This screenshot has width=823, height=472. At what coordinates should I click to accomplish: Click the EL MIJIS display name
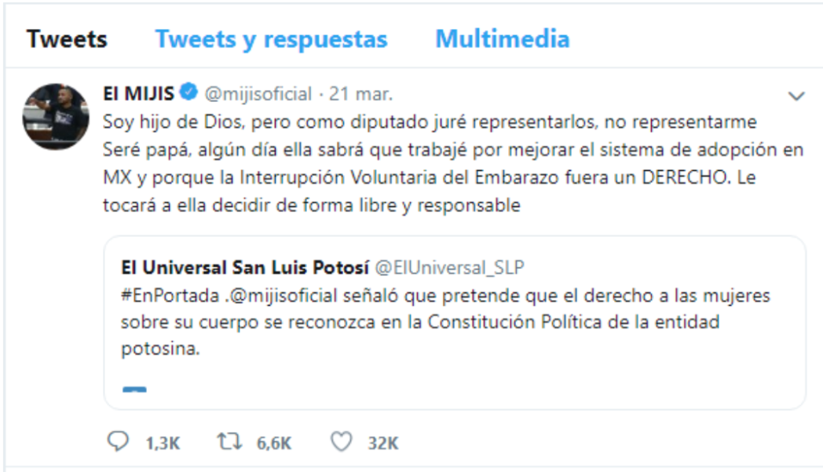138,94
